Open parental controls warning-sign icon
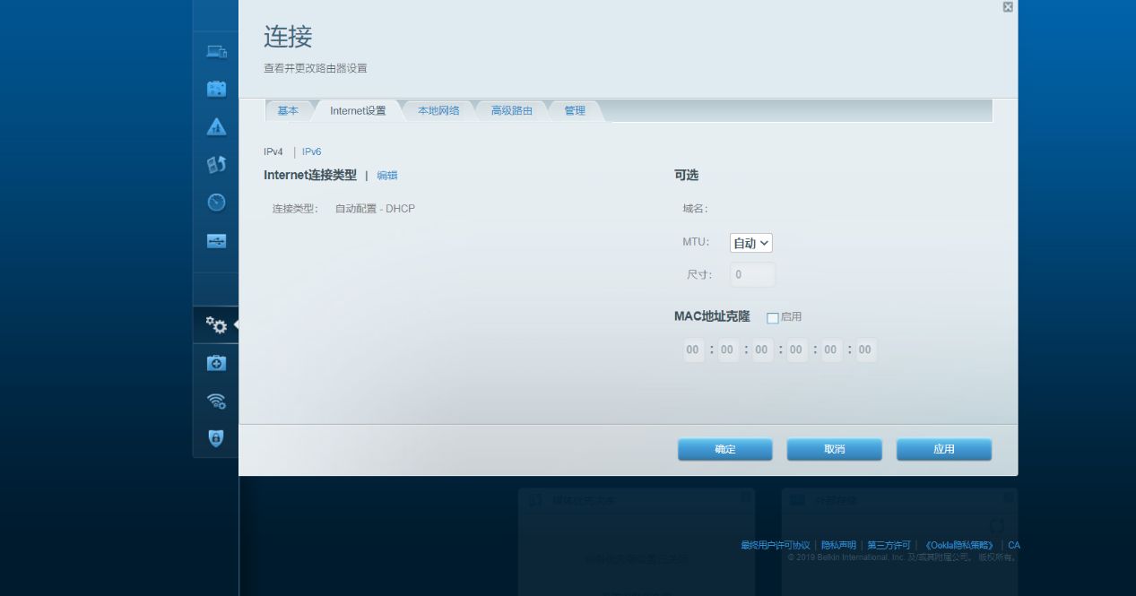 click(x=216, y=127)
